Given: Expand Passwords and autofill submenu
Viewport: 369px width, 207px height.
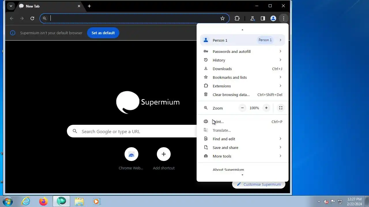Looking at the screenshot, I should pos(242,51).
